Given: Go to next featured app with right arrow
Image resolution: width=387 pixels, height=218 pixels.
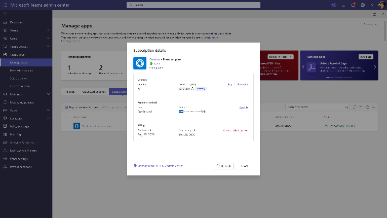Looking at the screenshot, I should (375, 67).
